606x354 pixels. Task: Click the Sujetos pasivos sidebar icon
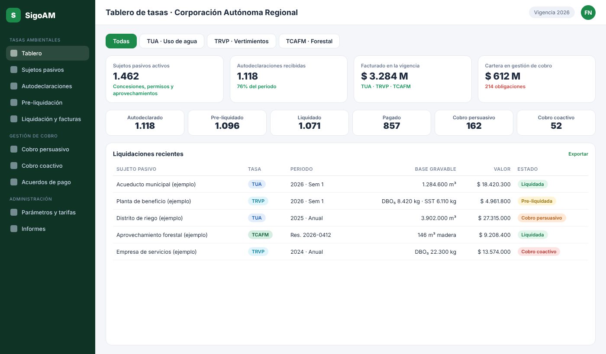pos(14,70)
